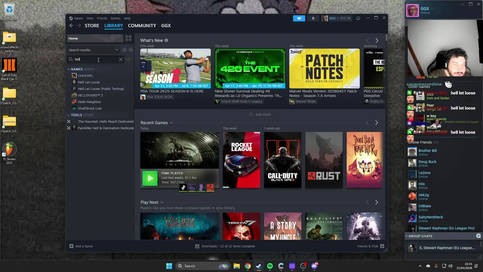
Task: Open the blue announcements megaphone button
Action: pos(299,18)
